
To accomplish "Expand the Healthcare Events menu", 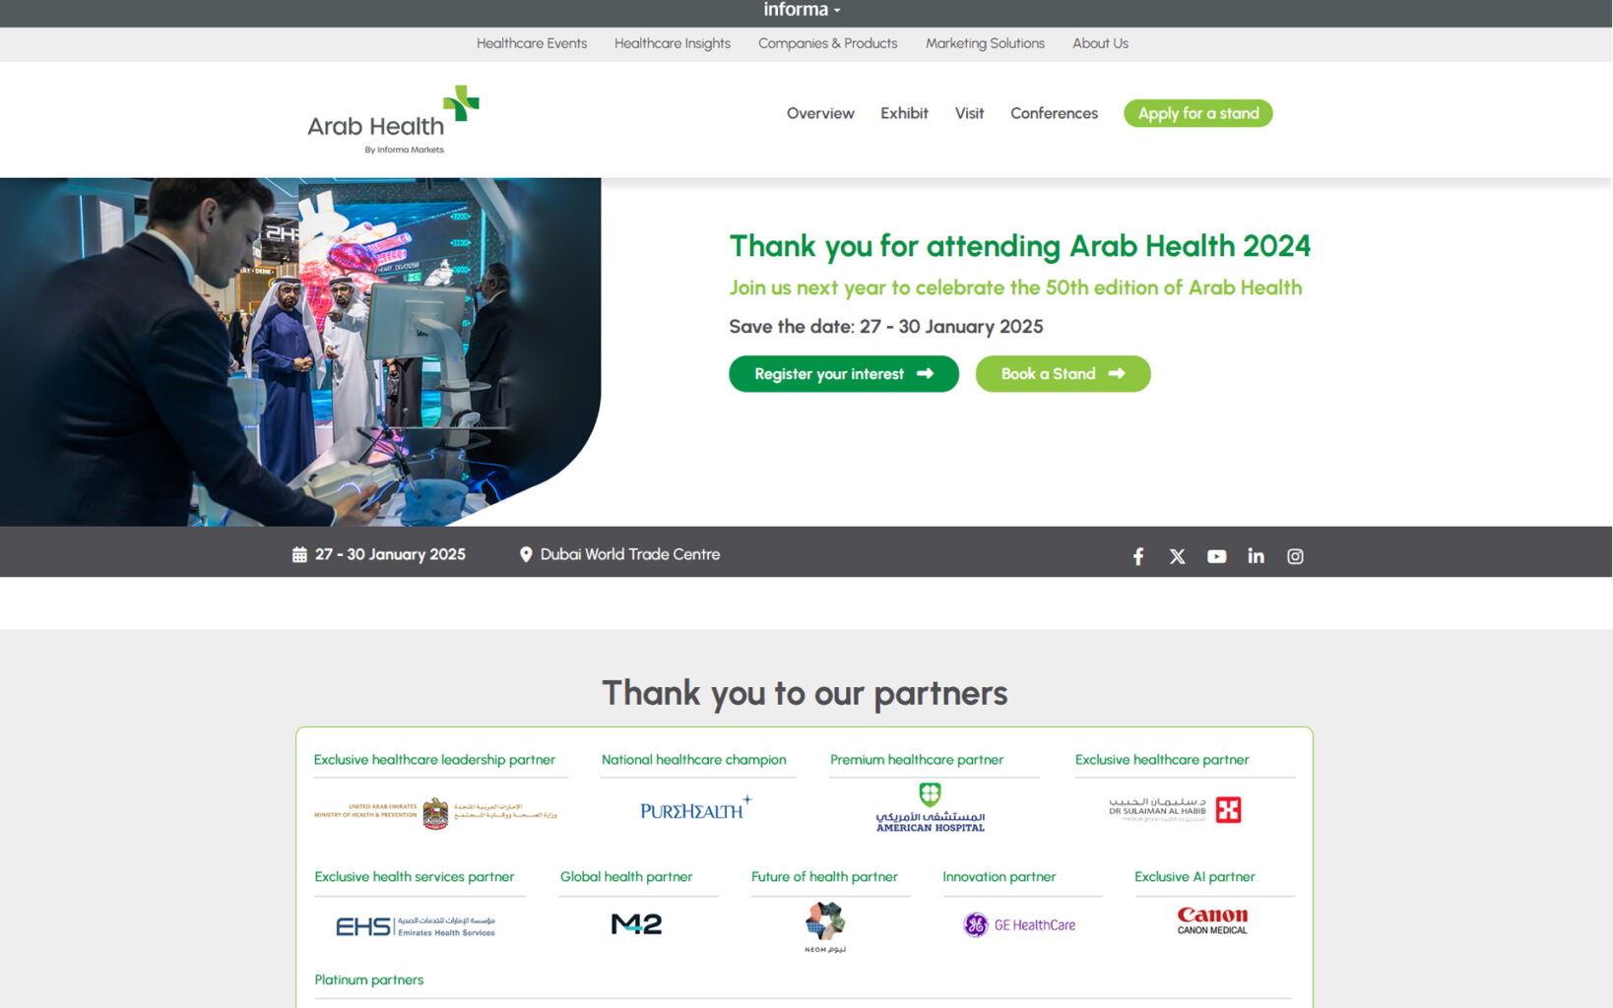I will tap(532, 43).
